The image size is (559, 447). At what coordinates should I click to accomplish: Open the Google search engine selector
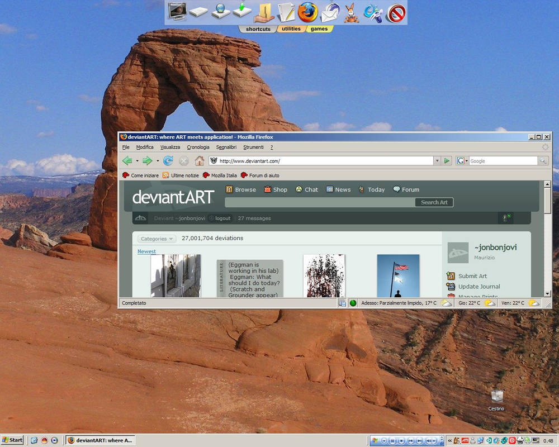click(462, 161)
